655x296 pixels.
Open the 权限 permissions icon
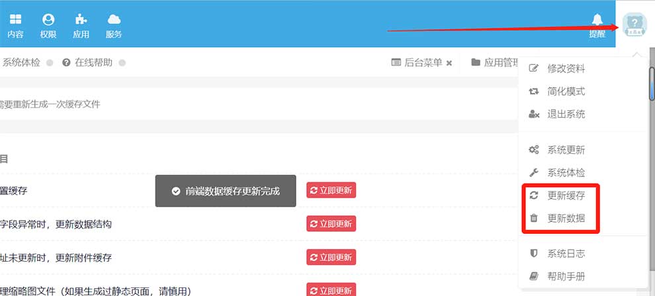tap(48, 26)
